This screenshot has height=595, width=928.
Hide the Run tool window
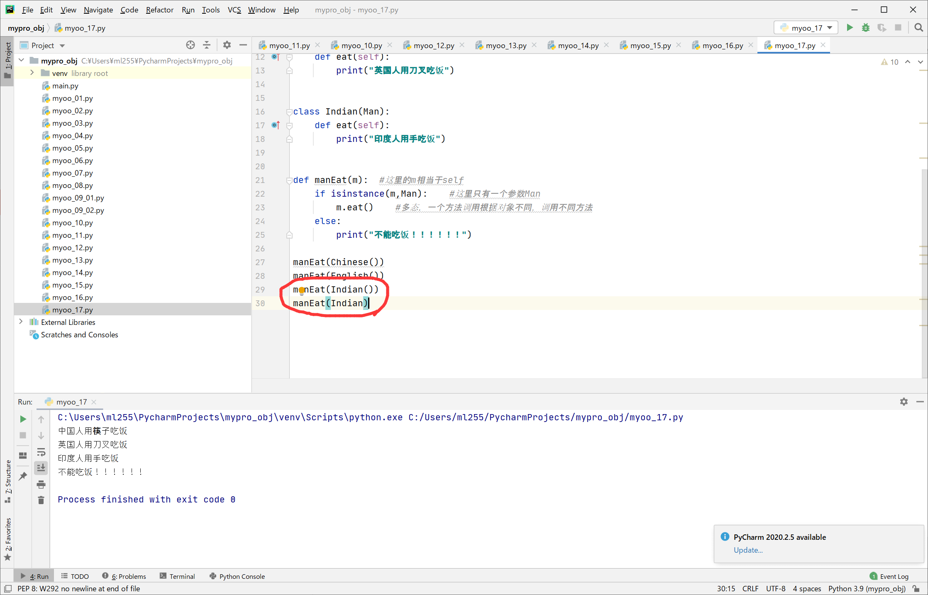(x=920, y=402)
